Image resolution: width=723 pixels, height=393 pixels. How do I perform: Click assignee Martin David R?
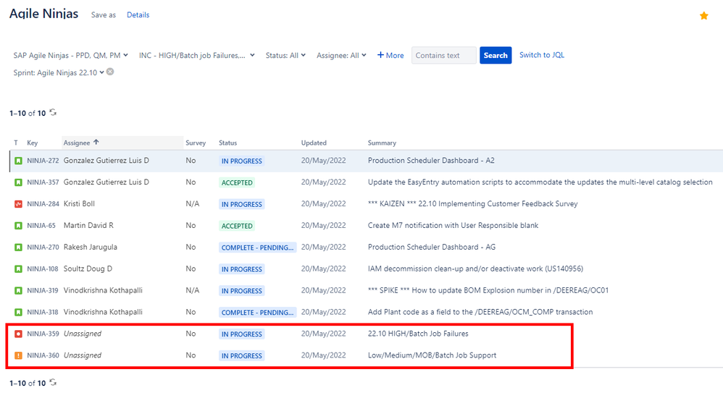coord(88,226)
